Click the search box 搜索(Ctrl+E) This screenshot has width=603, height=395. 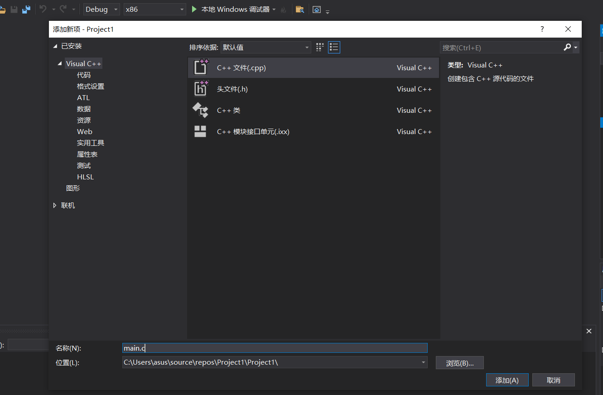tap(501, 48)
